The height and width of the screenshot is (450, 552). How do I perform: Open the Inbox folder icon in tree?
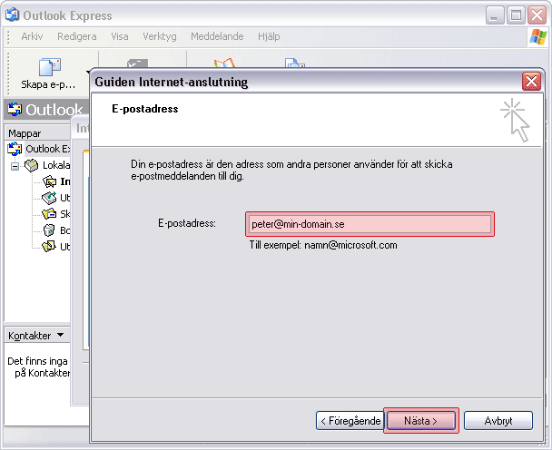[x=49, y=181]
